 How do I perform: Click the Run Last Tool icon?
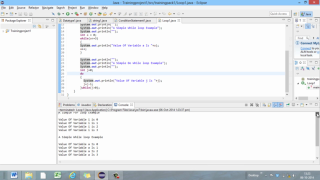coord(76,14)
